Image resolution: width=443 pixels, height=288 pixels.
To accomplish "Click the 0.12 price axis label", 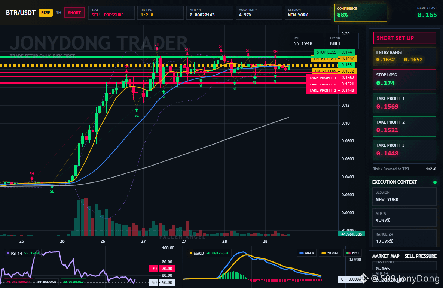I will pyautogui.click(x=345, y=105).
